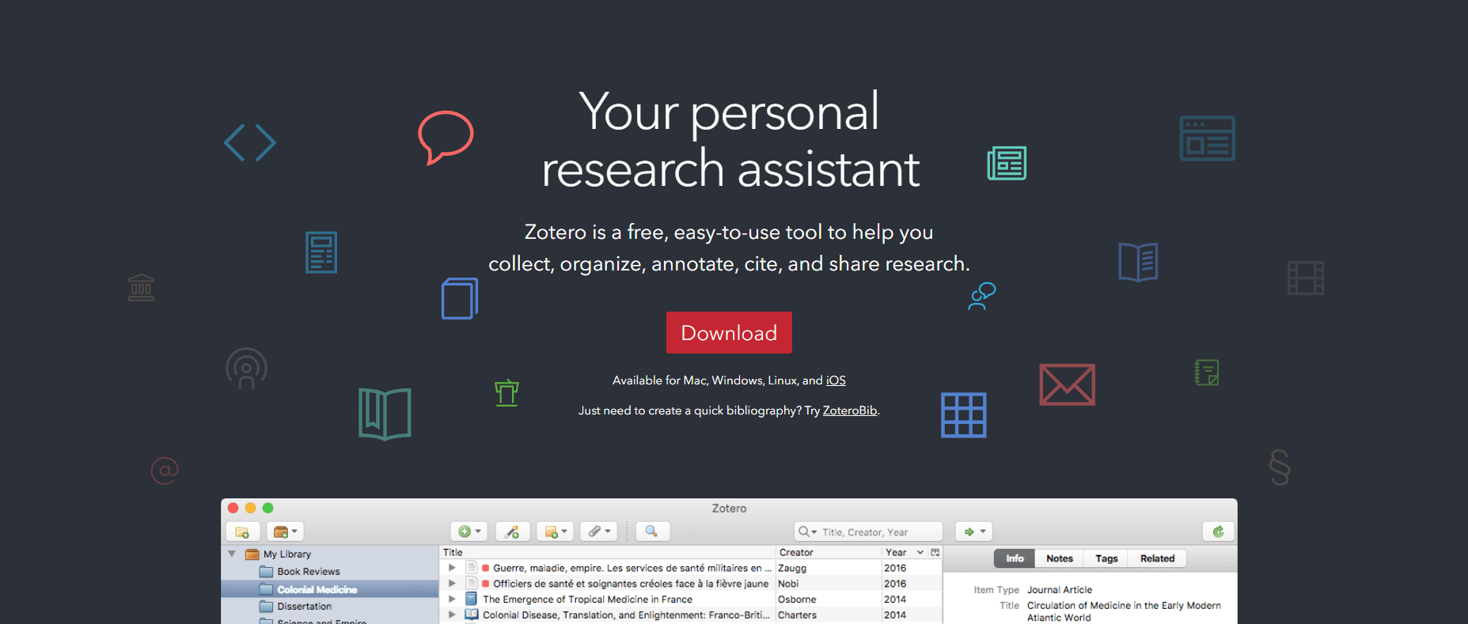Click the Book Reviews folder icon
The width and height of the screenshot is (1468, 624).
click(x=267, y=572)
